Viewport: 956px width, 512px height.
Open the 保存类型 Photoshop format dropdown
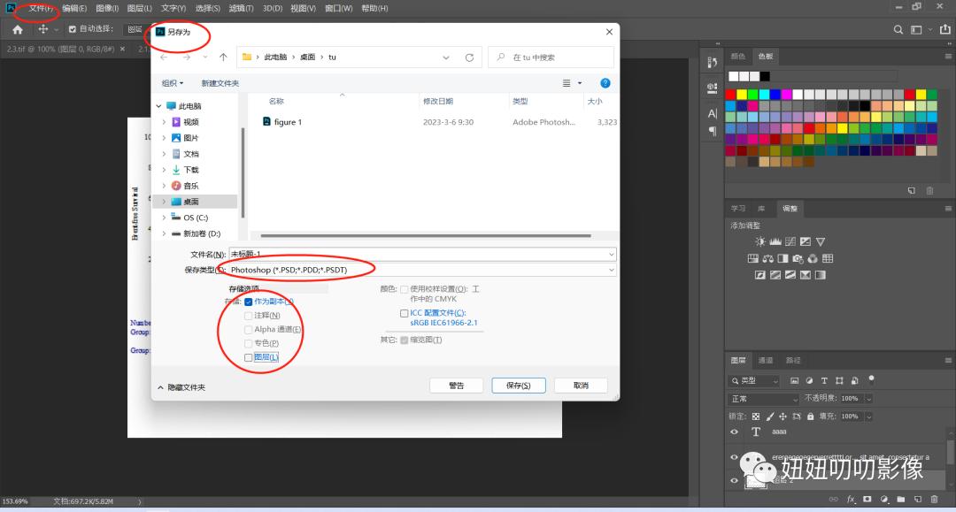coord(420,270)
